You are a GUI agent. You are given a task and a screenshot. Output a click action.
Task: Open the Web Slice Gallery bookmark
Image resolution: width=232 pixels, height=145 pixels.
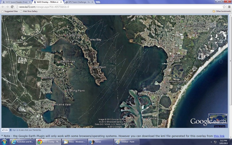click(29, 11)
